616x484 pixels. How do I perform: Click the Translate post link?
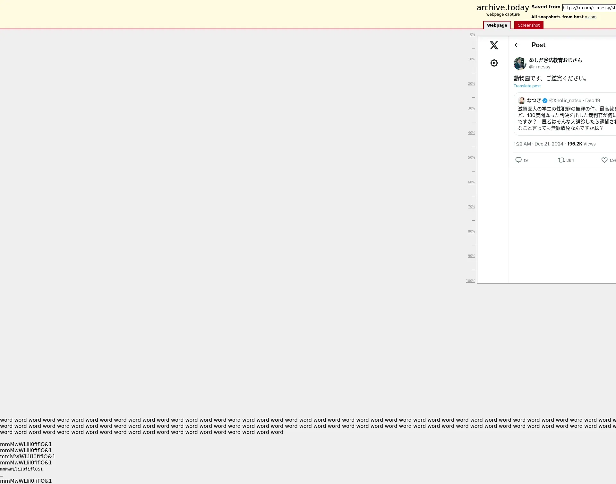527,86
